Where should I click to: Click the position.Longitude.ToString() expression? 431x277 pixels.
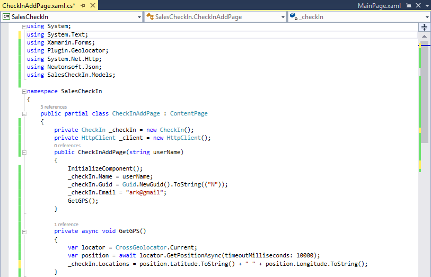coord(315,264)
